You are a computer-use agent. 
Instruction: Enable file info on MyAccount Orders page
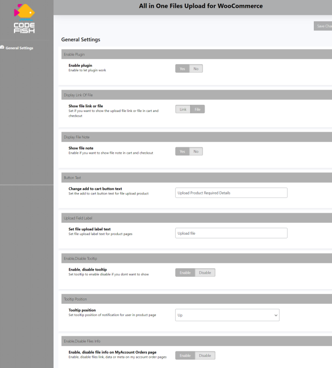coord(185,356)
